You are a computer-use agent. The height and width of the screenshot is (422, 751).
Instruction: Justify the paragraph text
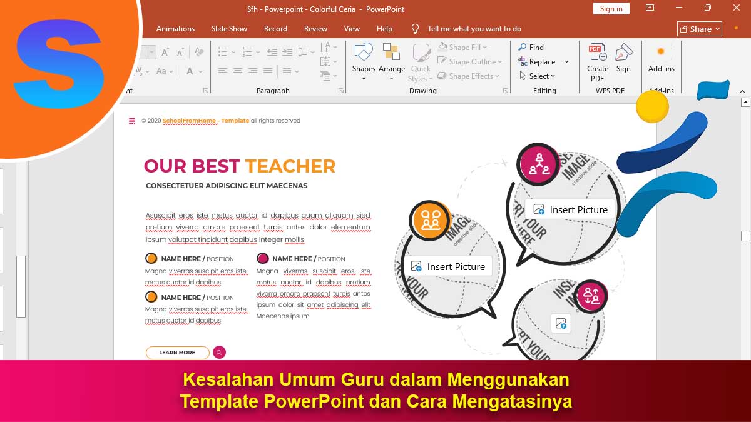pyautogui.click(x=268, y=71)
